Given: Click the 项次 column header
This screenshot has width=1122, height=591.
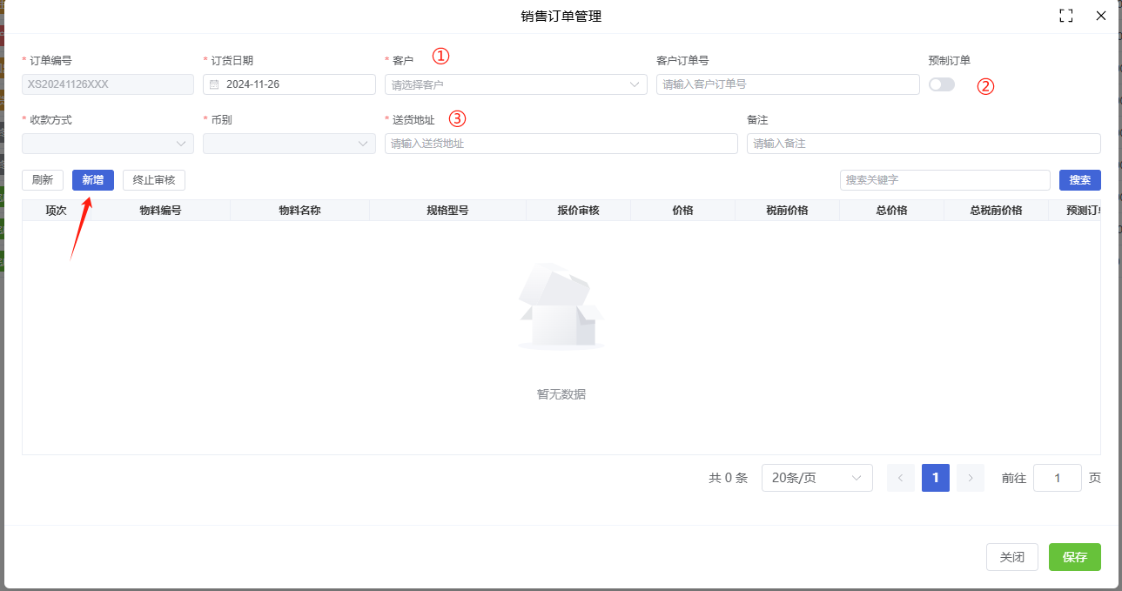Looking at the screenshot, I should (x=57, y=211).
